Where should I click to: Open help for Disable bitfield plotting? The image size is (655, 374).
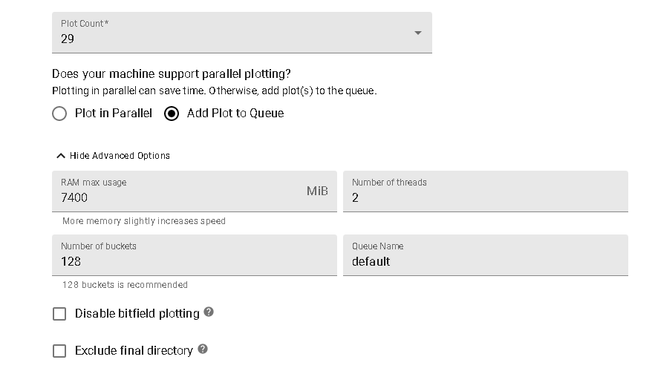(209, 312)
